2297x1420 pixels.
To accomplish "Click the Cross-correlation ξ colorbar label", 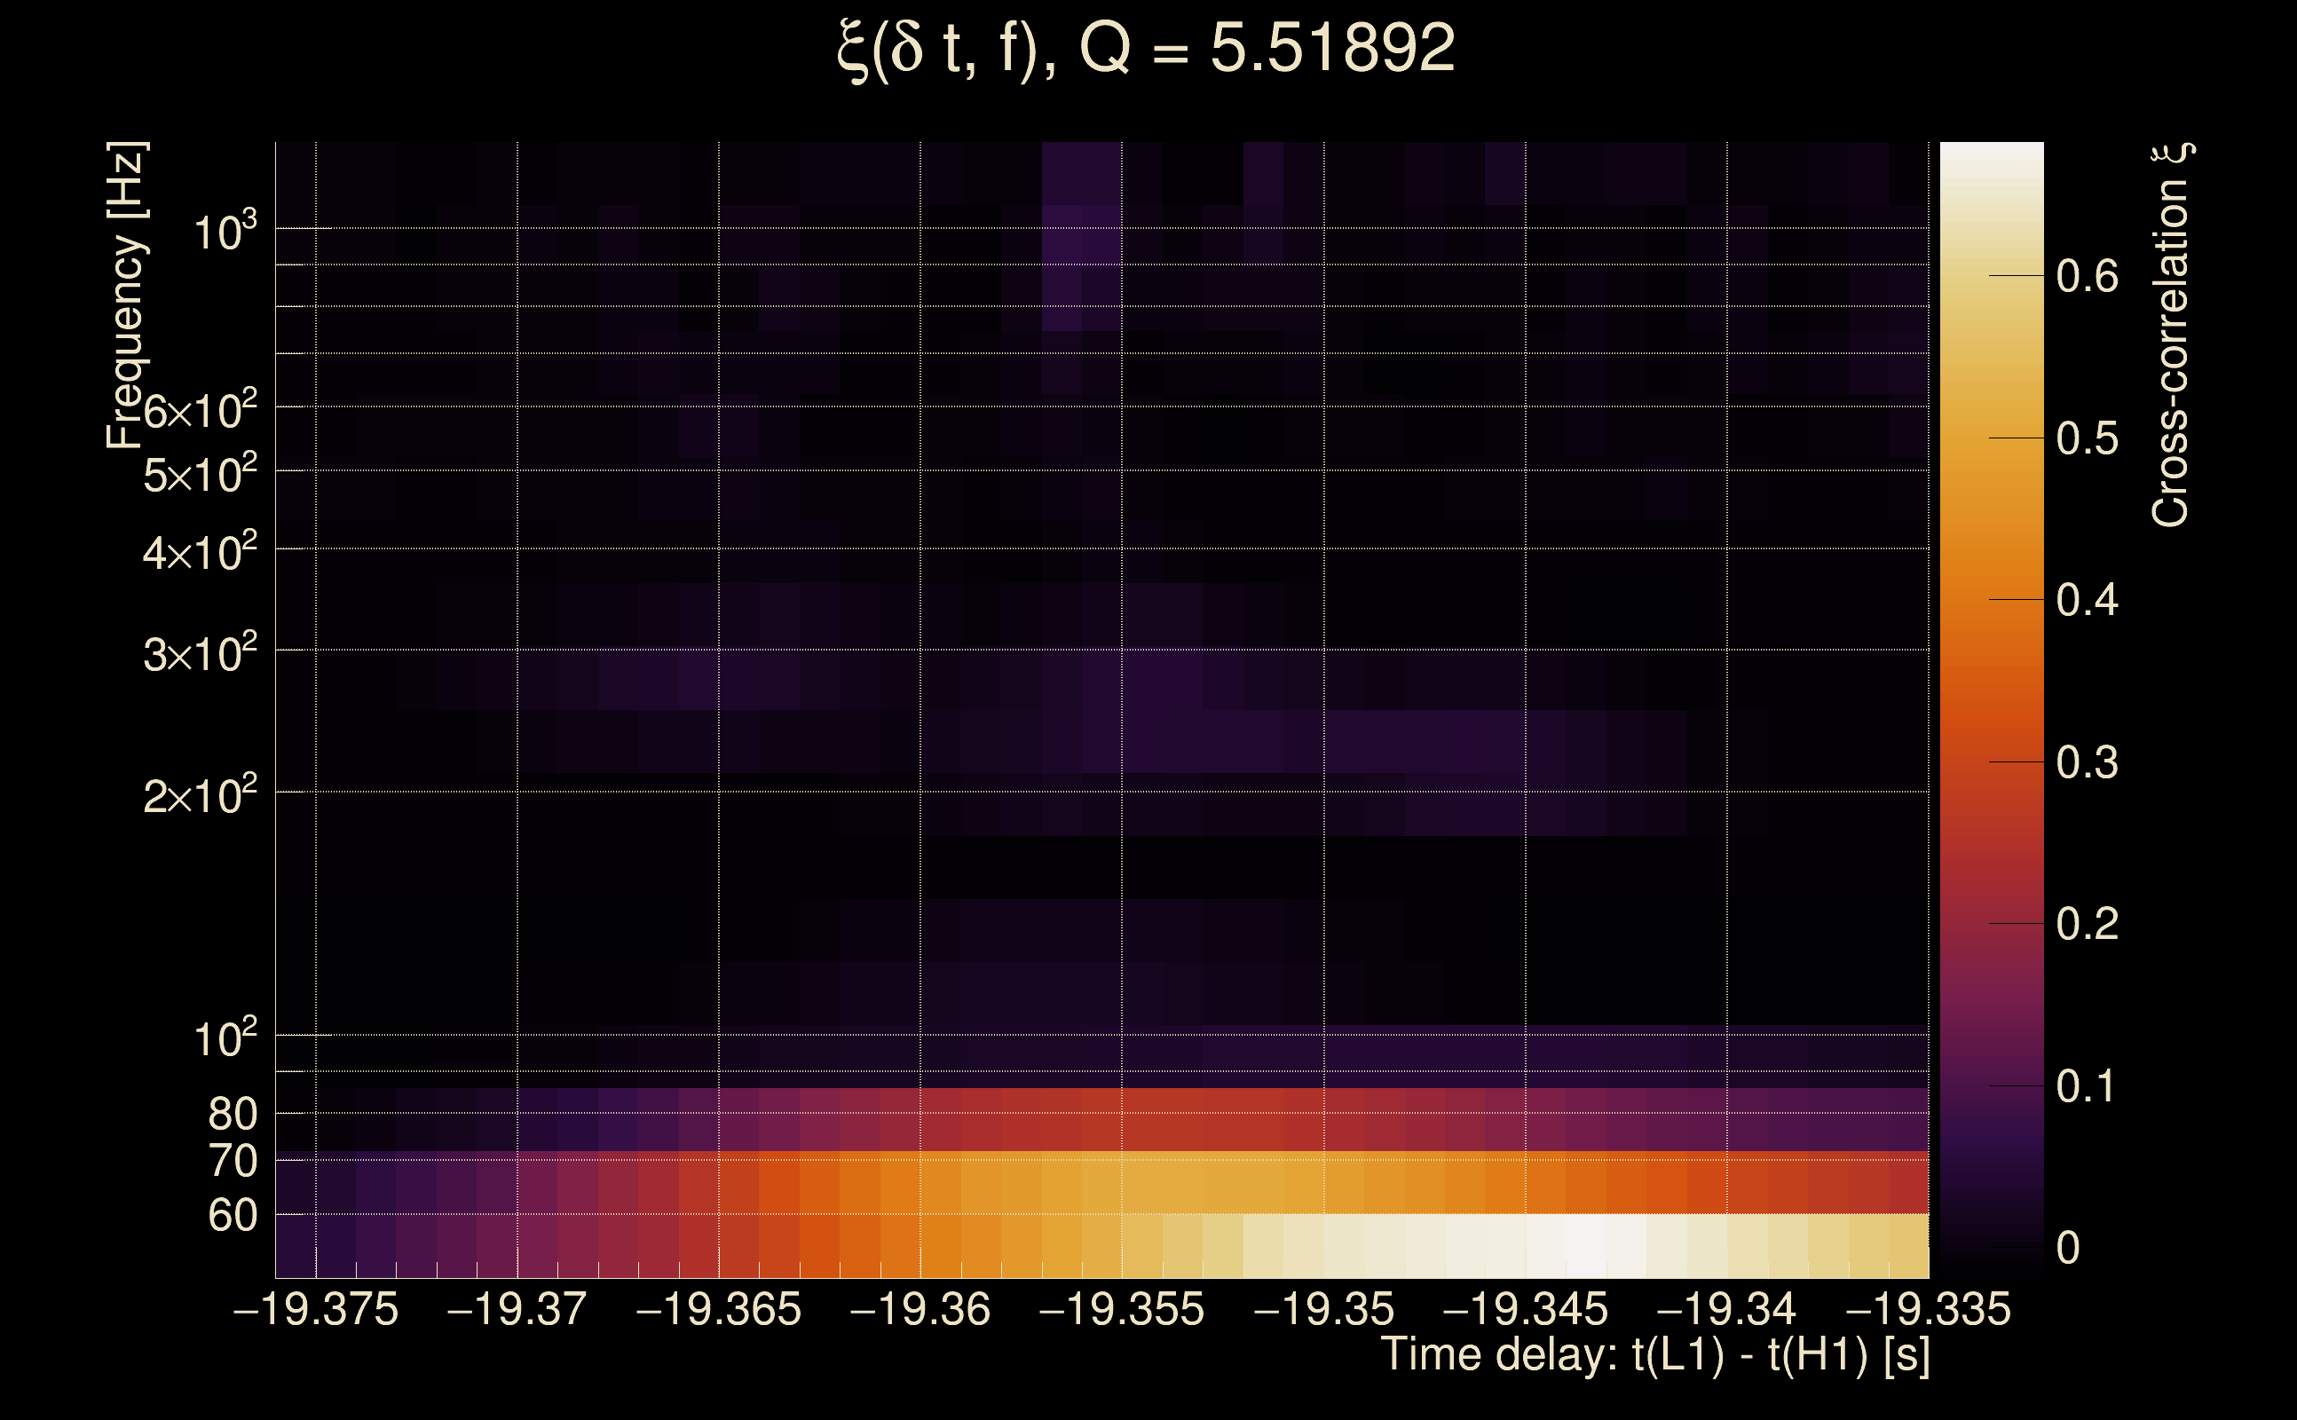I will (2171, 335).
